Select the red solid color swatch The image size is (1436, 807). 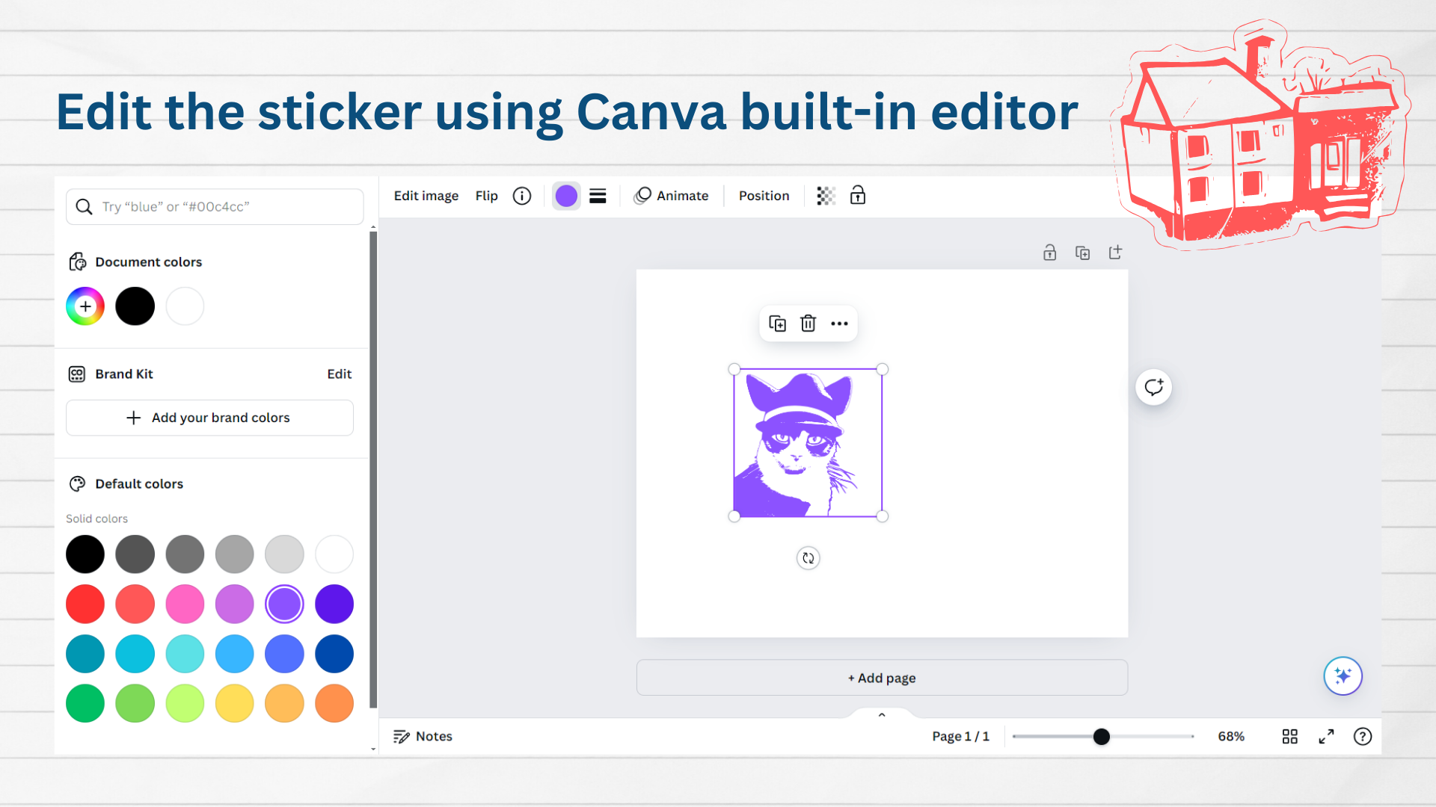tap(85, 604)
